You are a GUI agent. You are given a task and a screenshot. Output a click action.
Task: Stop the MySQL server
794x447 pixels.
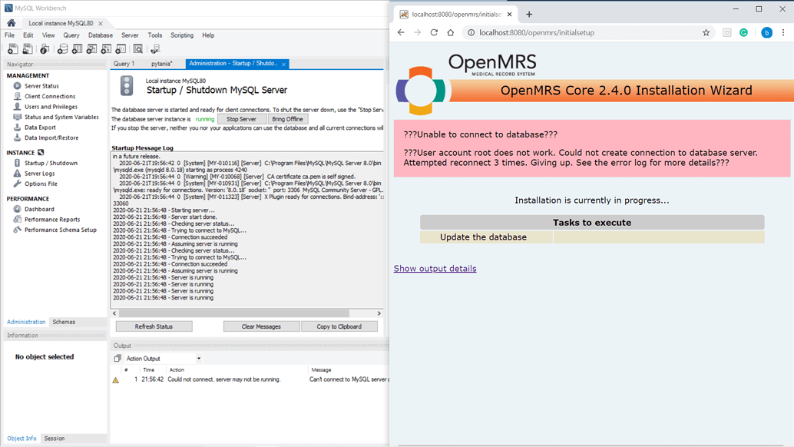[242, 118]
